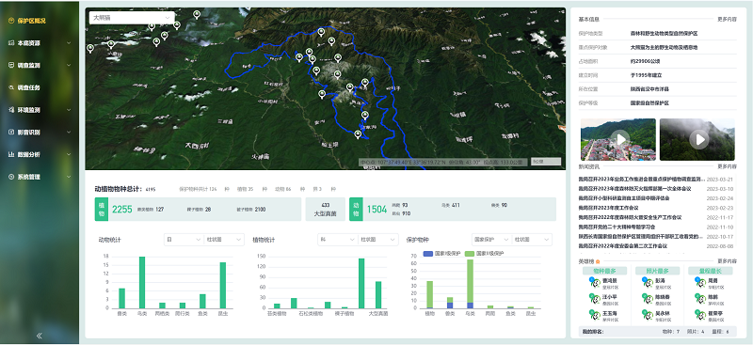The height and width of the screenshot is (345, 753).
Task: Play the first town video thumbnail
Action: [x=621, y=140]
